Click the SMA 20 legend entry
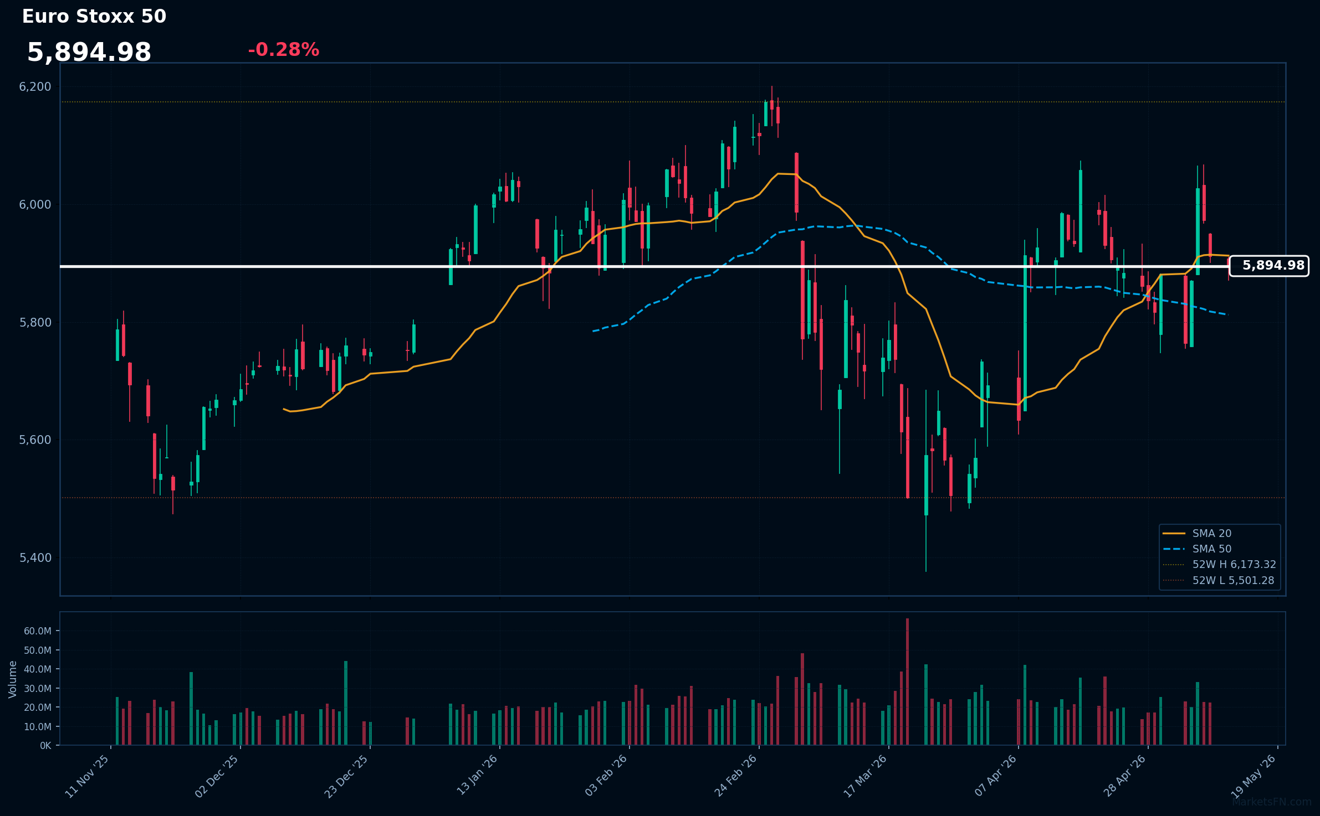Image resolution: width=1320 pixels, height=816 pixels. 1197,533
